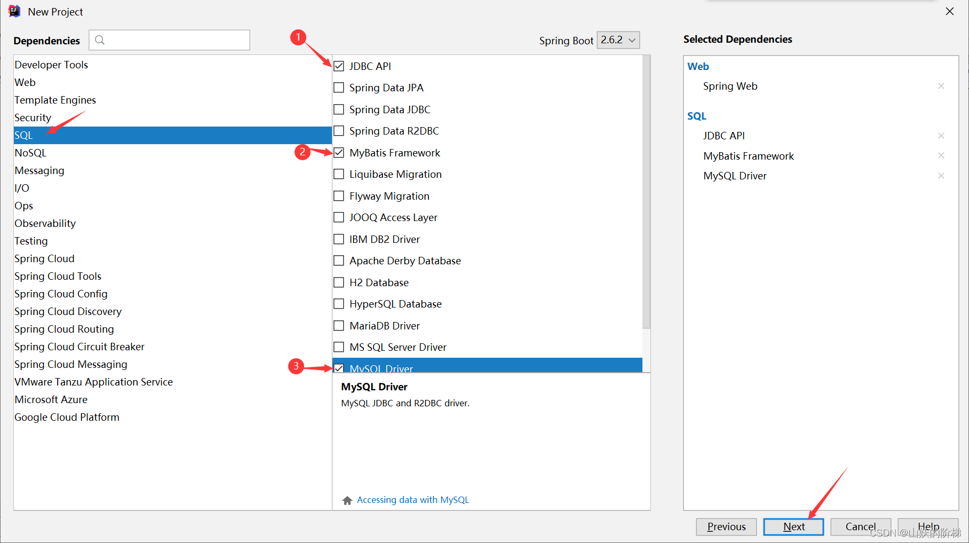The height and width of the screenshot is (543, 969).
Task: Check Flyway Migration checkbox
Action: (x=339, y=196)
